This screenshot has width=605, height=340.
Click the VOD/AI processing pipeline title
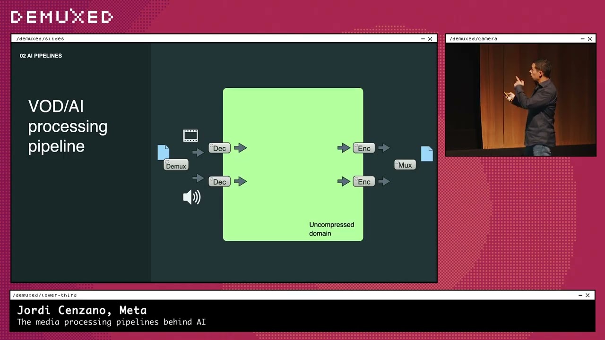pos(68,126)
